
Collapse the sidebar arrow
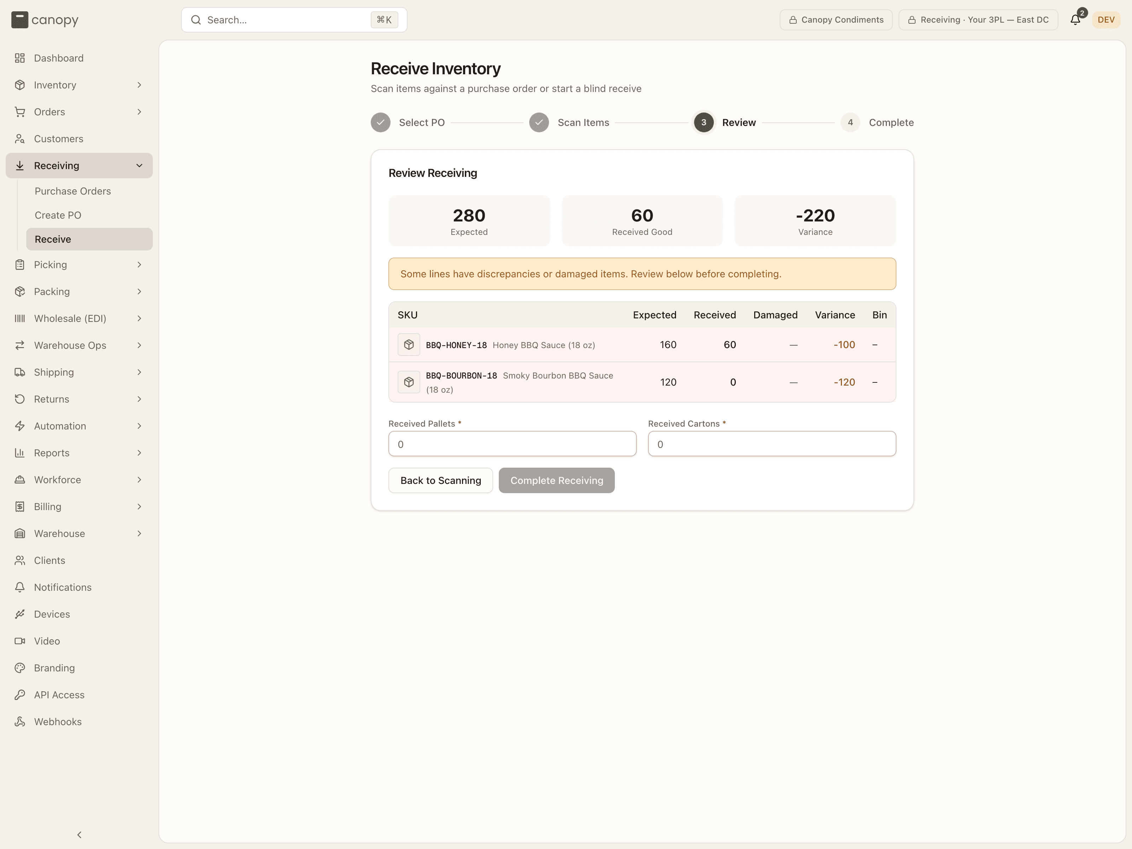79,834
